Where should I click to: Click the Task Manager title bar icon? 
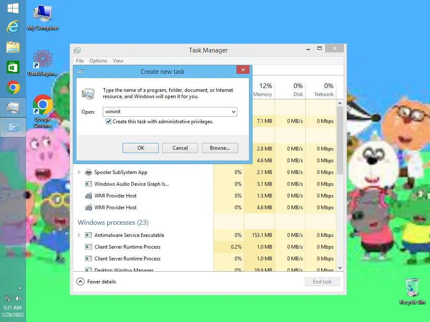77,50
